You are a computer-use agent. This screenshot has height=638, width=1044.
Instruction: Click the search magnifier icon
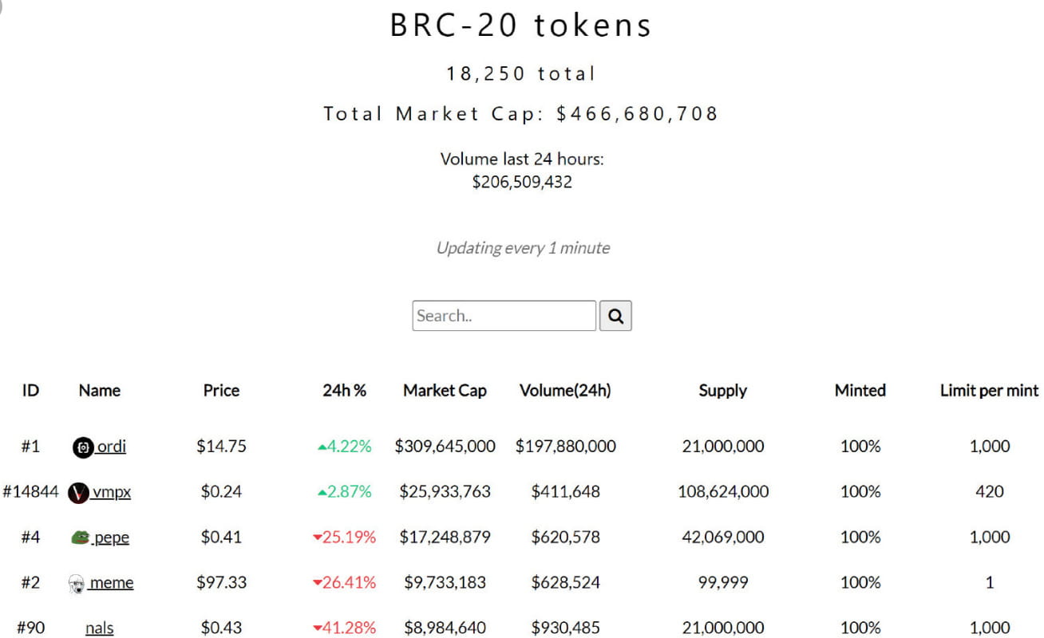[x=615, y=316]
